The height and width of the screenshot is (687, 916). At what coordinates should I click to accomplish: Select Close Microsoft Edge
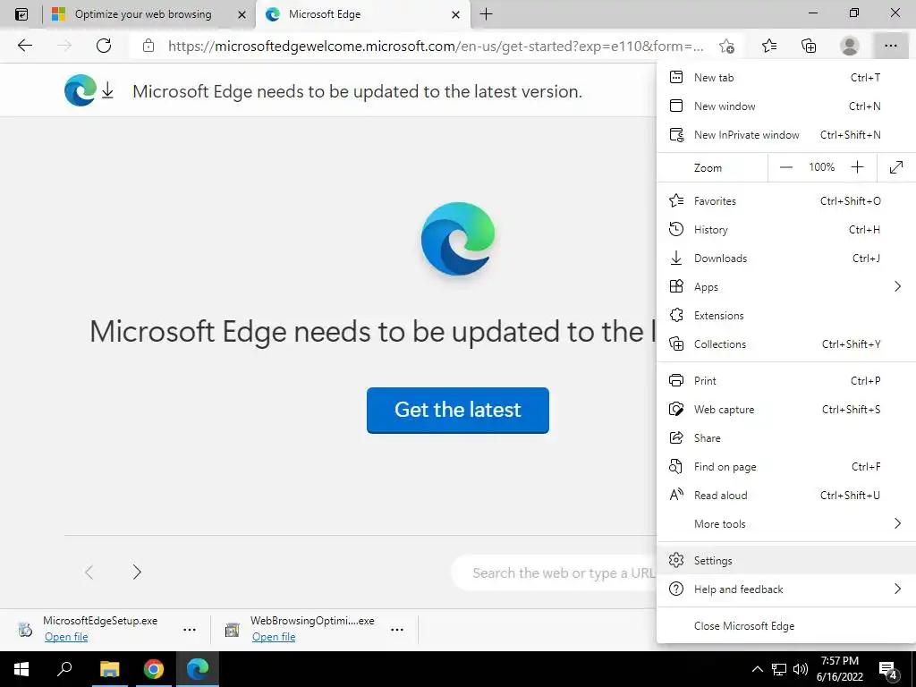coord(786,625)
